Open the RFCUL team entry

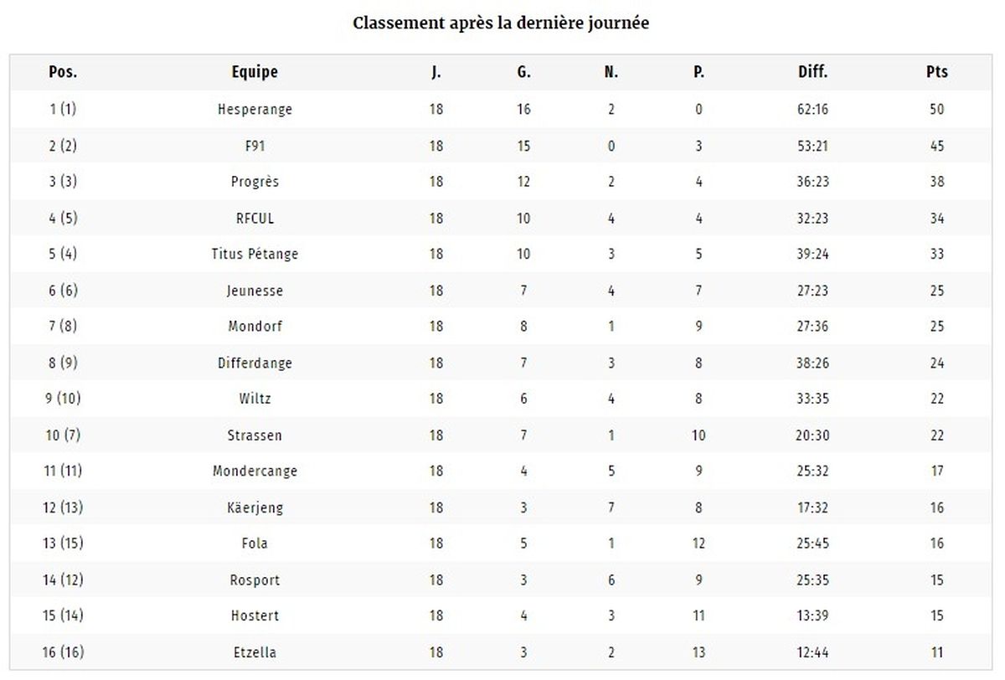click(255, 219)
